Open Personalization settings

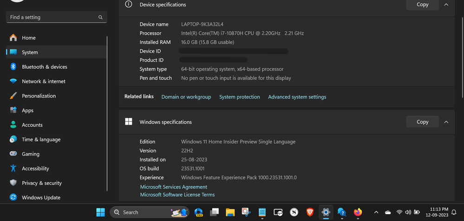pos(56,96)
